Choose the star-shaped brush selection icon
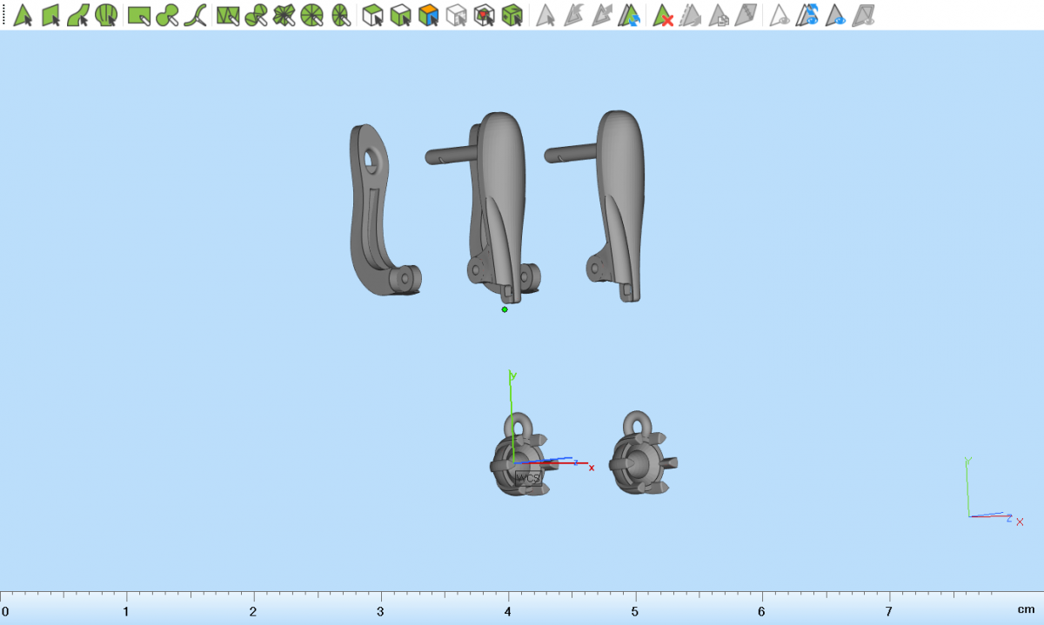Screen dimensions: 1044x625 coord(284,15)
